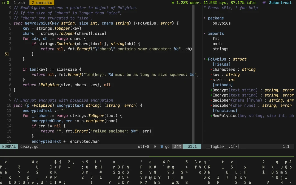
Task: Toggle the [-] fold indicator next to __Tagbar__.1
Action: [237, 146]
